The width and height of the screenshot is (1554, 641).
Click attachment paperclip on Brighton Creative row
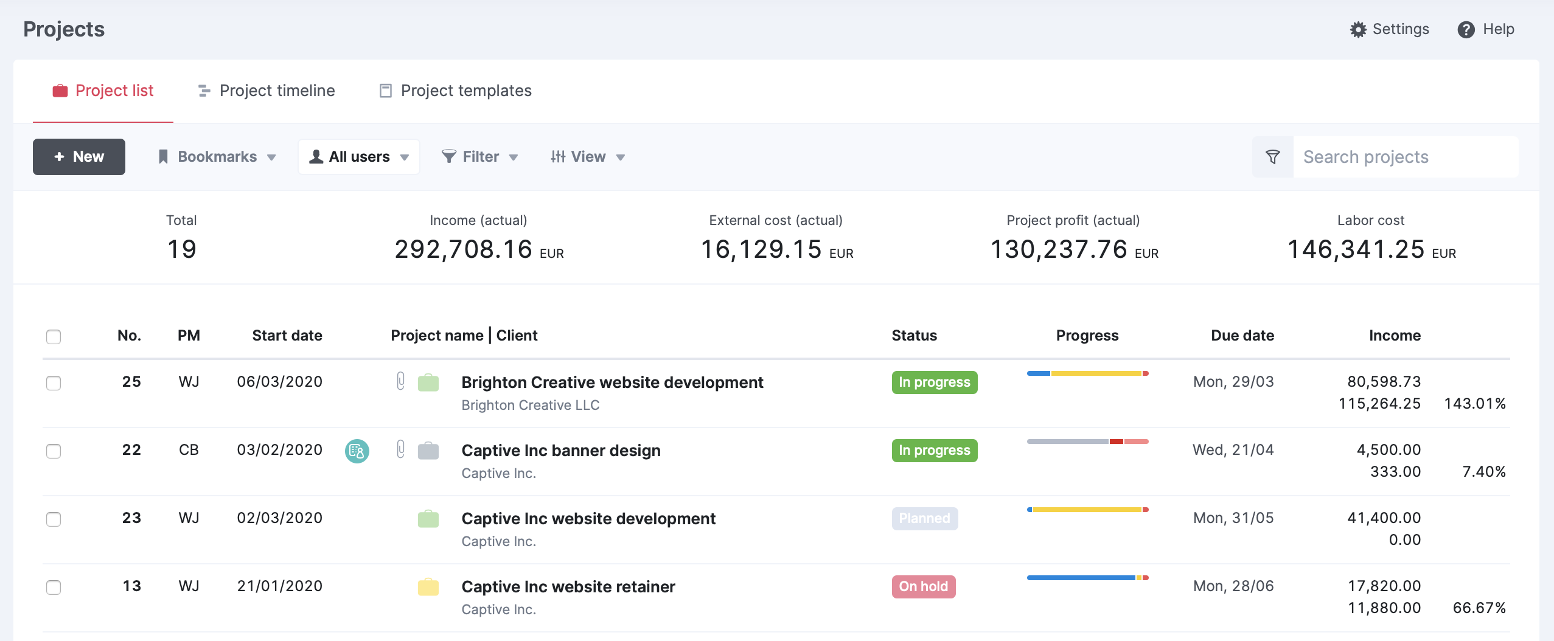point(400,381)
